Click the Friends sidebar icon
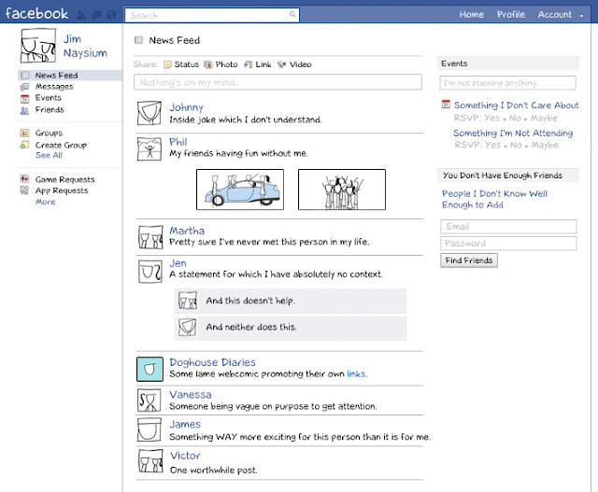Viewport: 598px width, 492px height. click(25, 110)
